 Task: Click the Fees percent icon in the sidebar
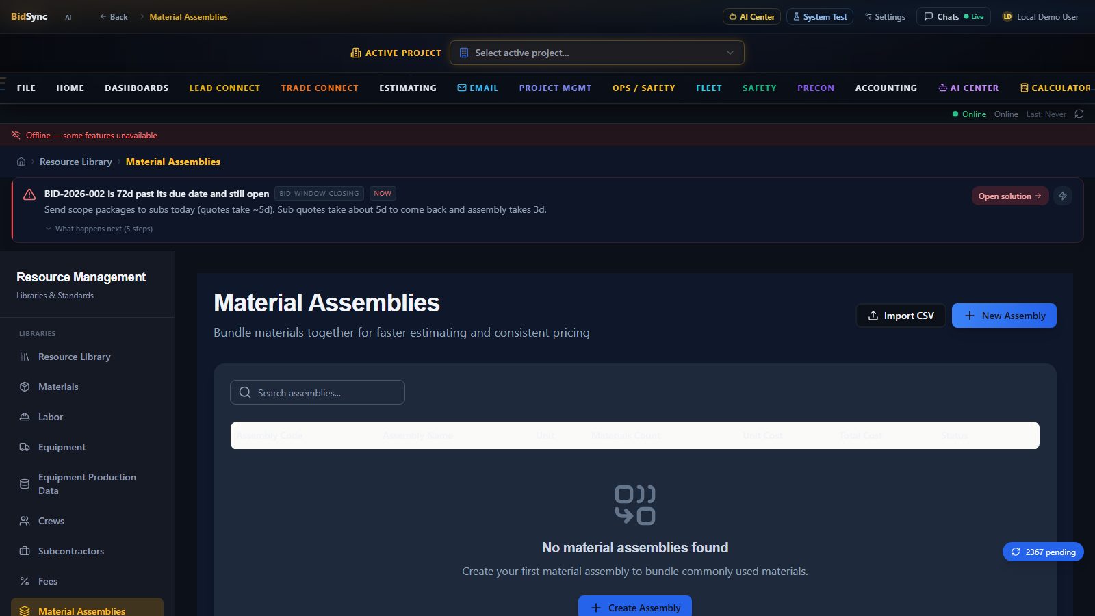(25, 581)
